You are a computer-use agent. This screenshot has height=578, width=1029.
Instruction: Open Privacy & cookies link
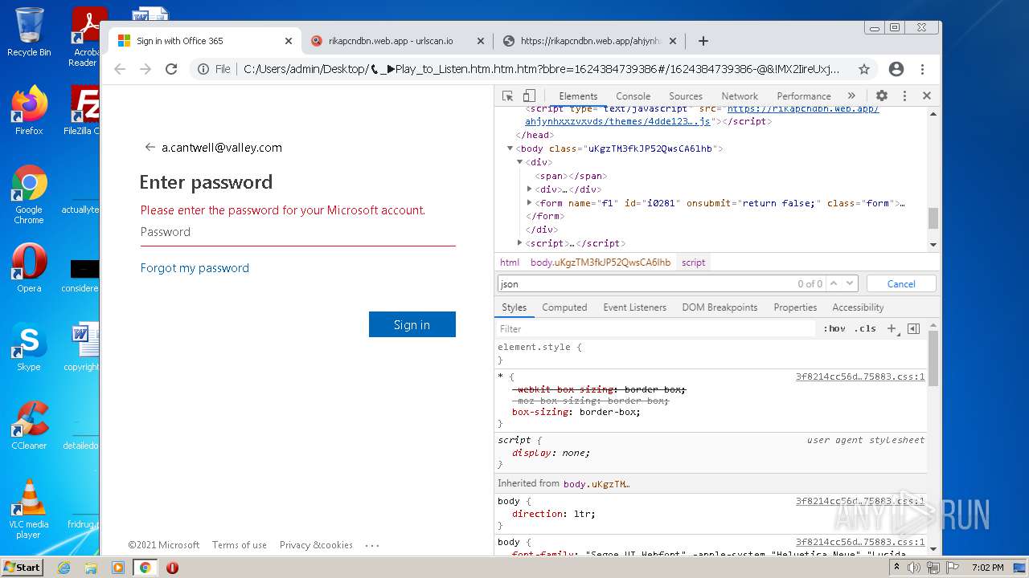pyautogui.click(x=316, y=545)
